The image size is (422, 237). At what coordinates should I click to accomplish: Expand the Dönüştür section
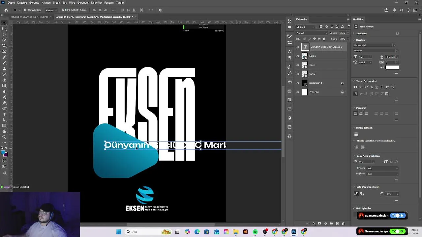click(354, 33)
